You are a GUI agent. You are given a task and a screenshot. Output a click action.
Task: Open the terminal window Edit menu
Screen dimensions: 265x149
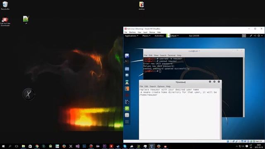pyautogui.click(x=150, y=55)
